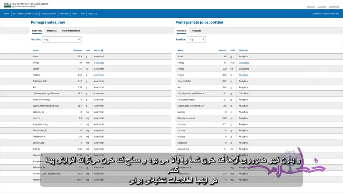Select 'Zinc, Zn' row in raw table
The image size is (343, 193).
click(86, 149)
